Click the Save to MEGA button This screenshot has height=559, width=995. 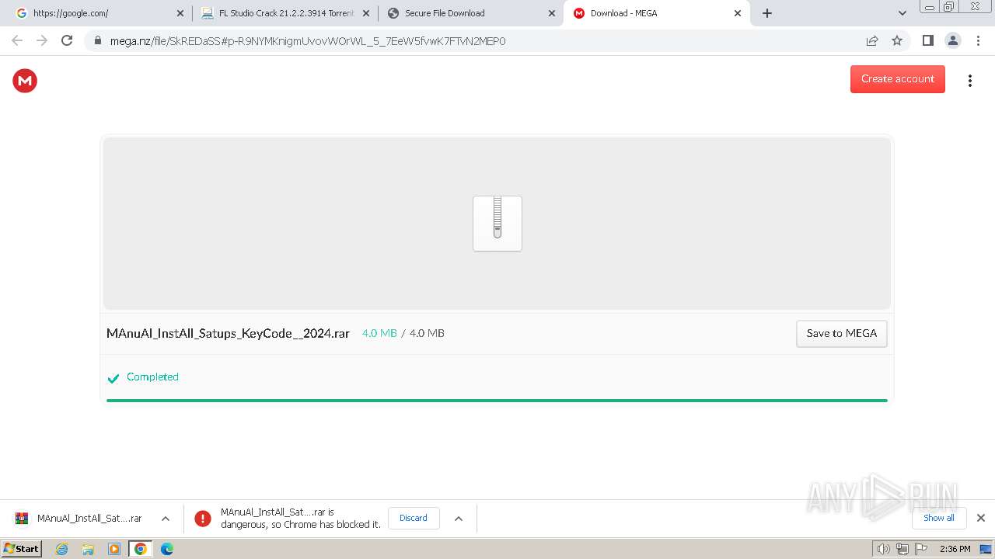tap(841, 334)
